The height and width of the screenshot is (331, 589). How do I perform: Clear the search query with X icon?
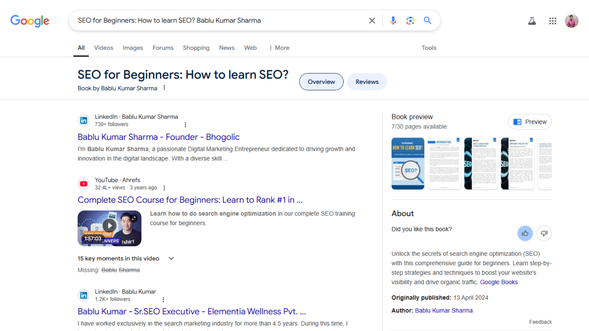point(372,21)
